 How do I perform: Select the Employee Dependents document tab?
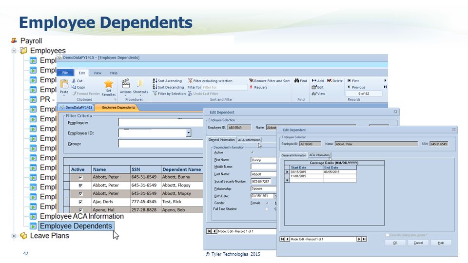118,107
